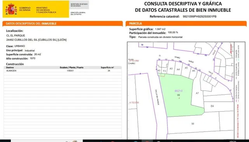Click the 'Superficie m²' column header
249x142 pixels.
107,68
